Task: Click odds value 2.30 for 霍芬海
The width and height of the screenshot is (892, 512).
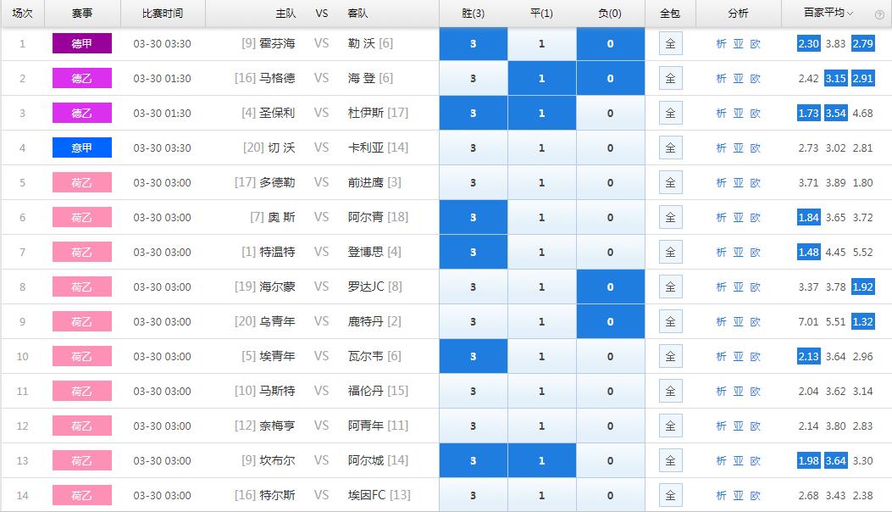Action: pyautogui.click(x=808, y=44)
